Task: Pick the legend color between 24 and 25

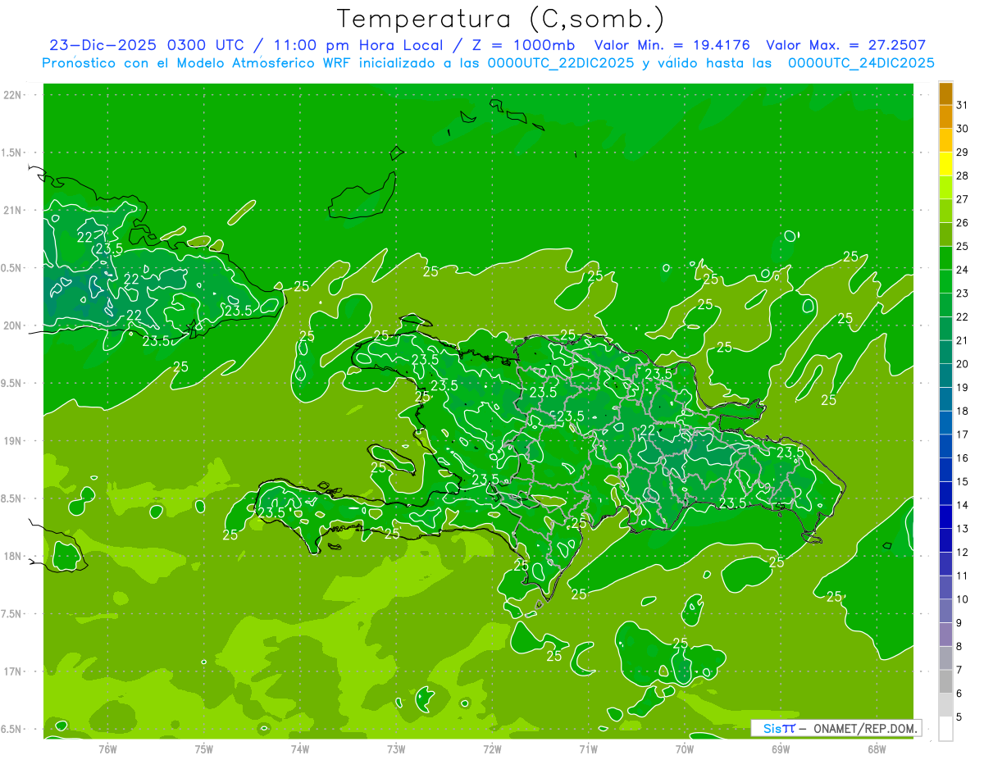Action: [945, 258]
